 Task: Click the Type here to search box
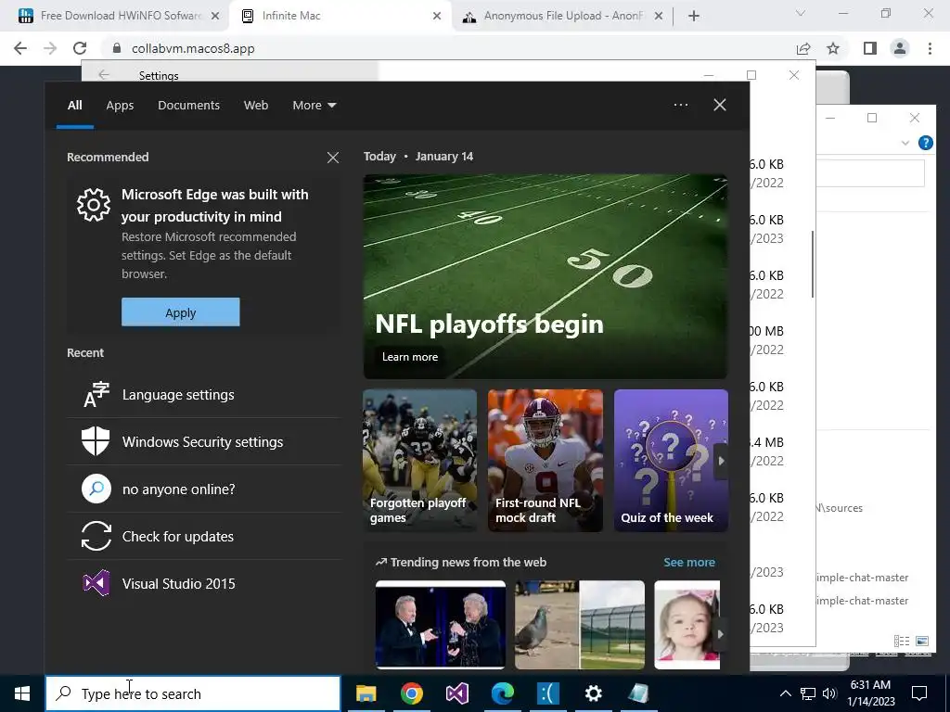tap(193, 693)
